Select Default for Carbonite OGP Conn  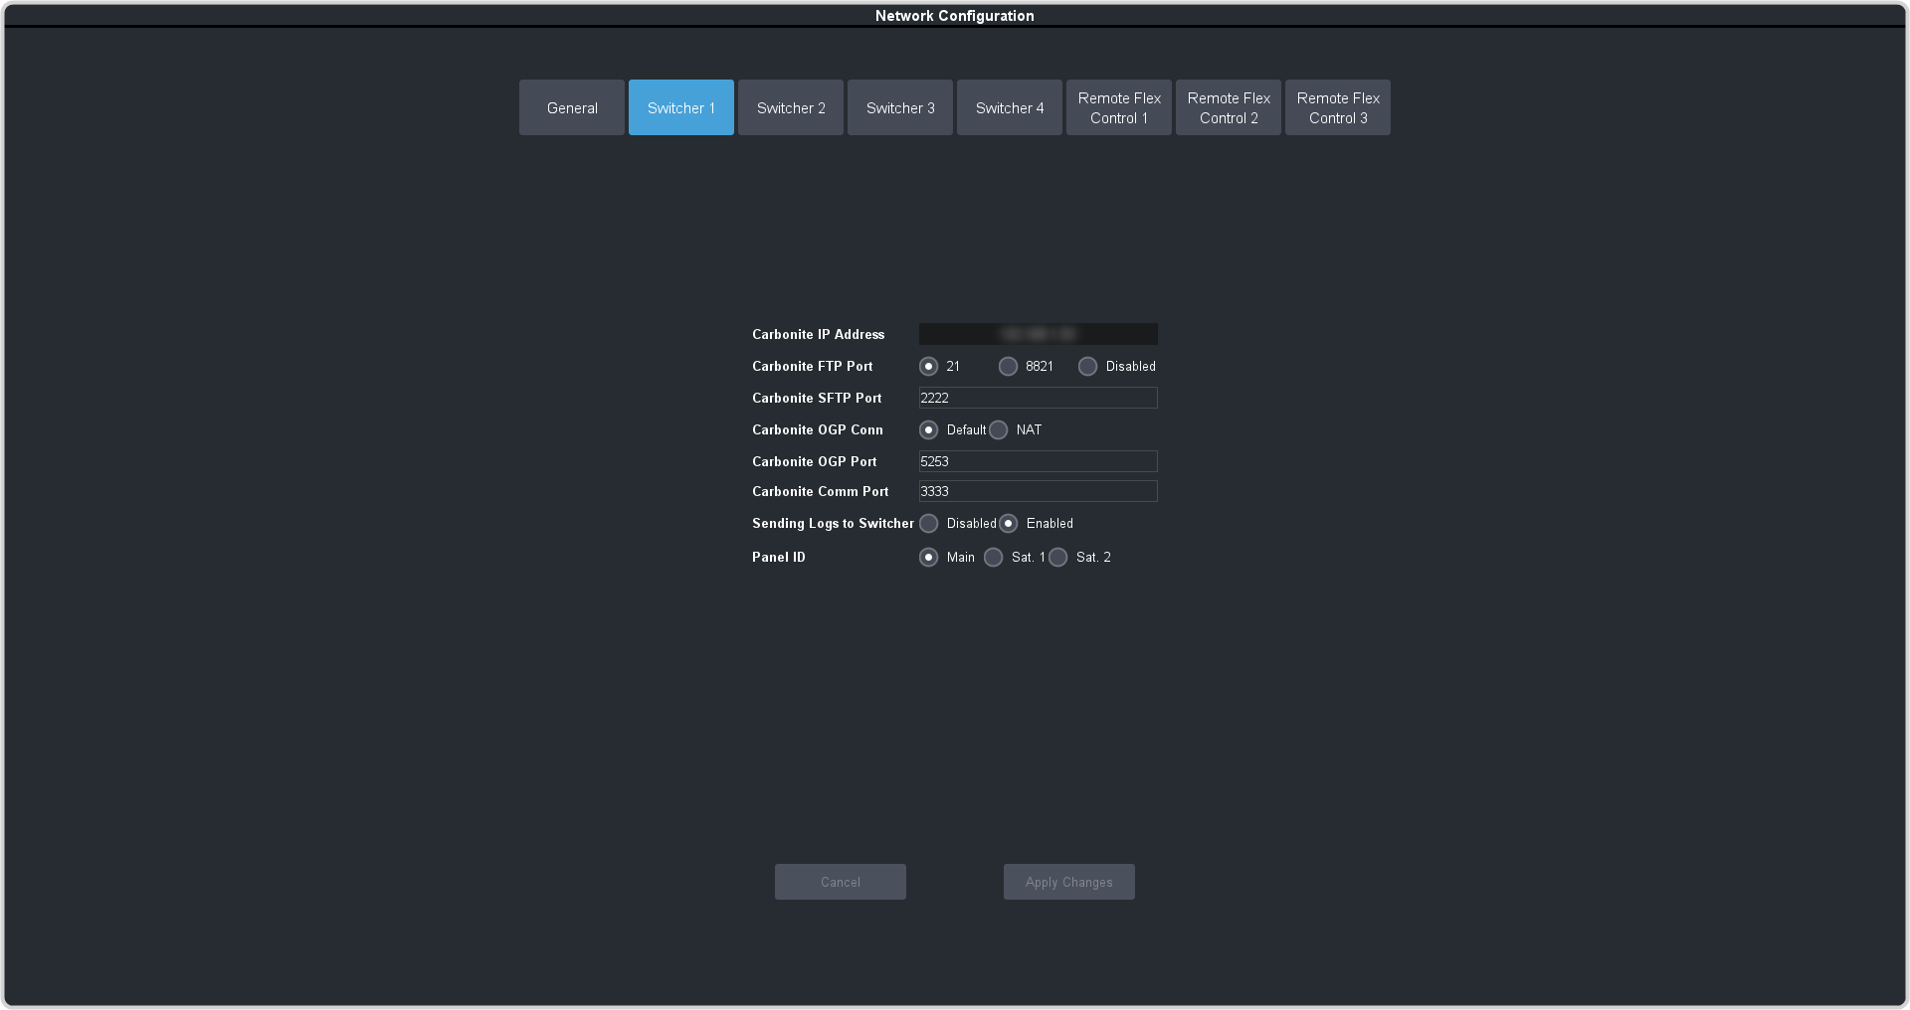928,429
